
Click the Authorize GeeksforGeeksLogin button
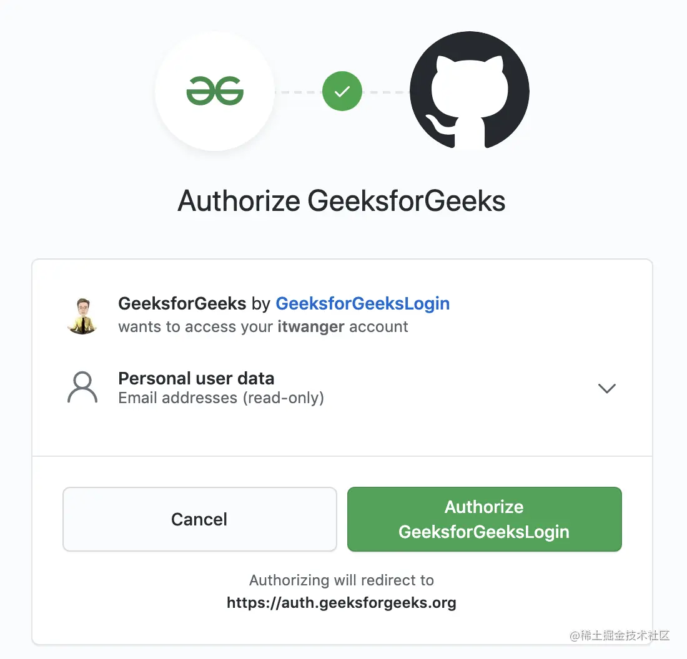[484, 519]
